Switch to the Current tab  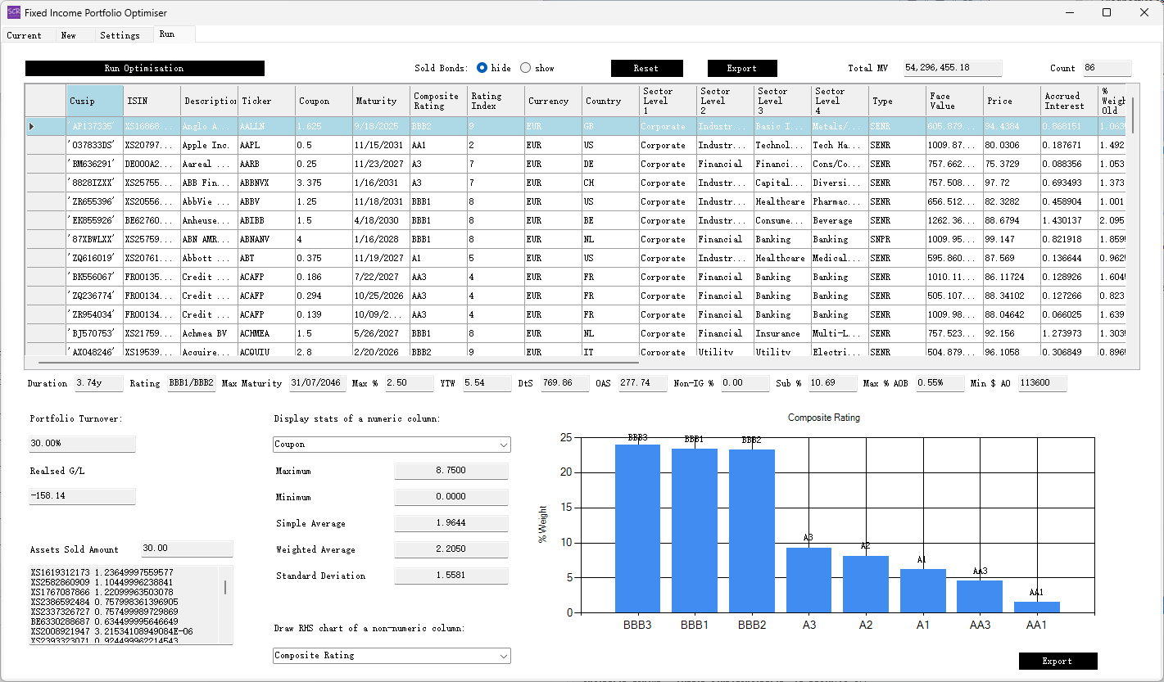click(25, 35)
